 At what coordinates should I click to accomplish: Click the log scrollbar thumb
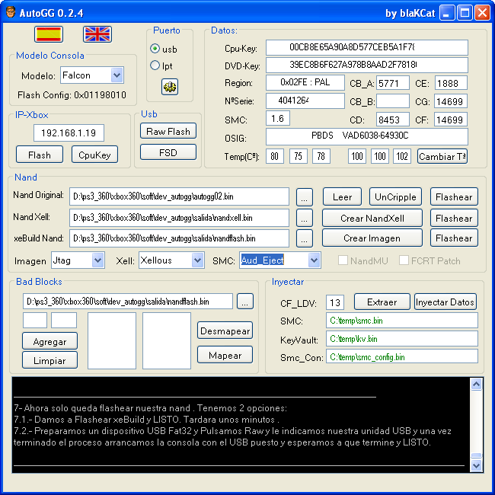coord(476,456)
